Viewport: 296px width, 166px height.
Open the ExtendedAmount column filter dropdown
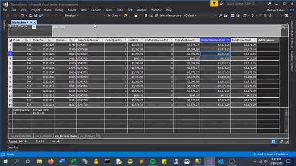(197, 40)
